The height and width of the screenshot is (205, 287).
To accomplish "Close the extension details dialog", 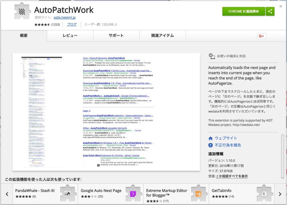I will point(281,6).
